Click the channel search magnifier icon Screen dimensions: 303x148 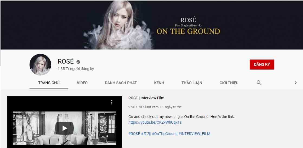tap(259, 83)
